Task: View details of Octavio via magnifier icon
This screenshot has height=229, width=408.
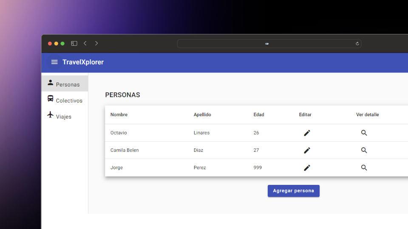Action: coord(364,133)
